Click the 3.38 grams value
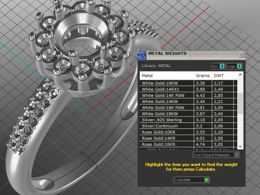The image size is (260, 195). coord(200,83)
